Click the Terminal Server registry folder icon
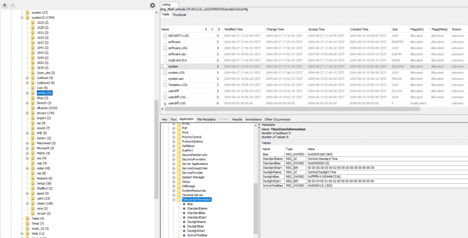Image resolution: width=468 pixels, height=238 pixels. pyautogui.click(x=179, y=195)
